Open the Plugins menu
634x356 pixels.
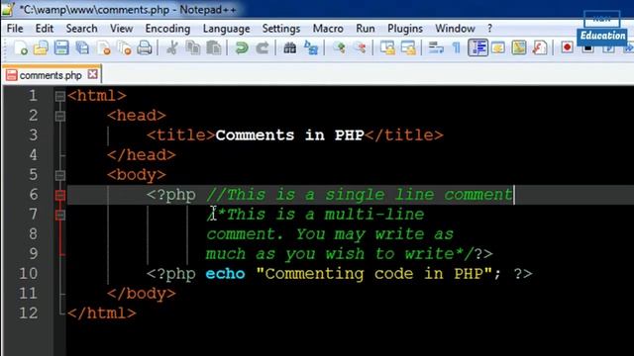click(x=405, y=29)
